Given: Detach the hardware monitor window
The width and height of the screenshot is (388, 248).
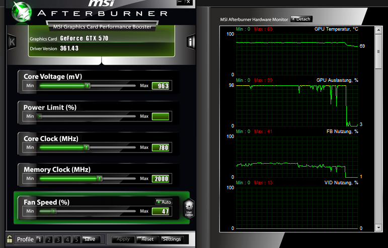Looking at the screenshot, I should tap(301, 19).
